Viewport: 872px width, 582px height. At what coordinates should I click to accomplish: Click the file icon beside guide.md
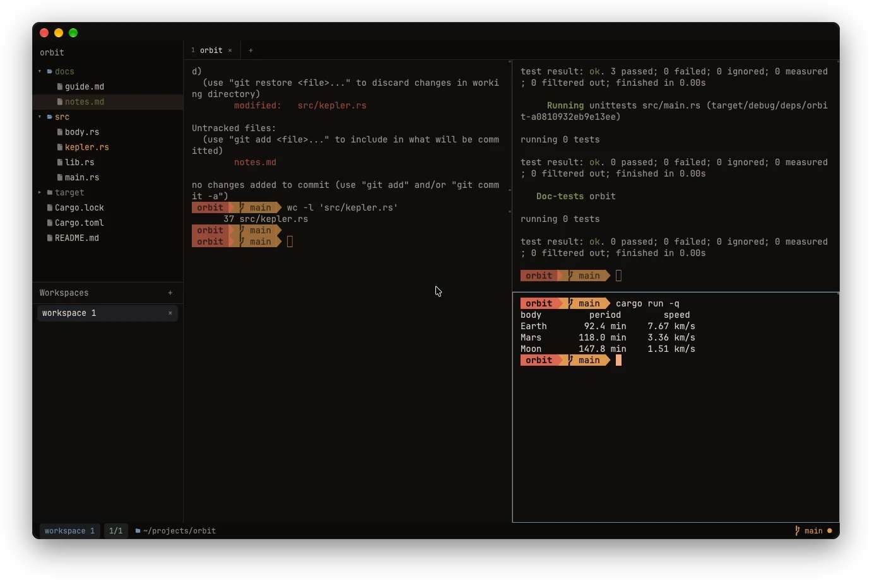point(60,86)
